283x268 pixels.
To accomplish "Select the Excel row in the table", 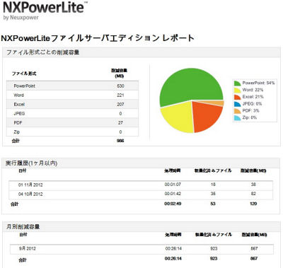I will click(72, 104).
